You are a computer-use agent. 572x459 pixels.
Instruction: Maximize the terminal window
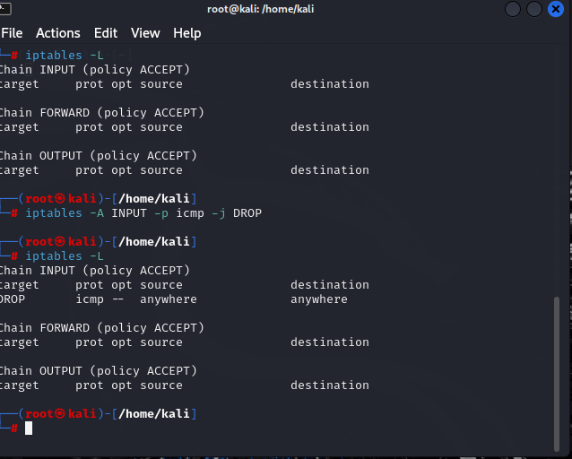[x=534, y=9]
